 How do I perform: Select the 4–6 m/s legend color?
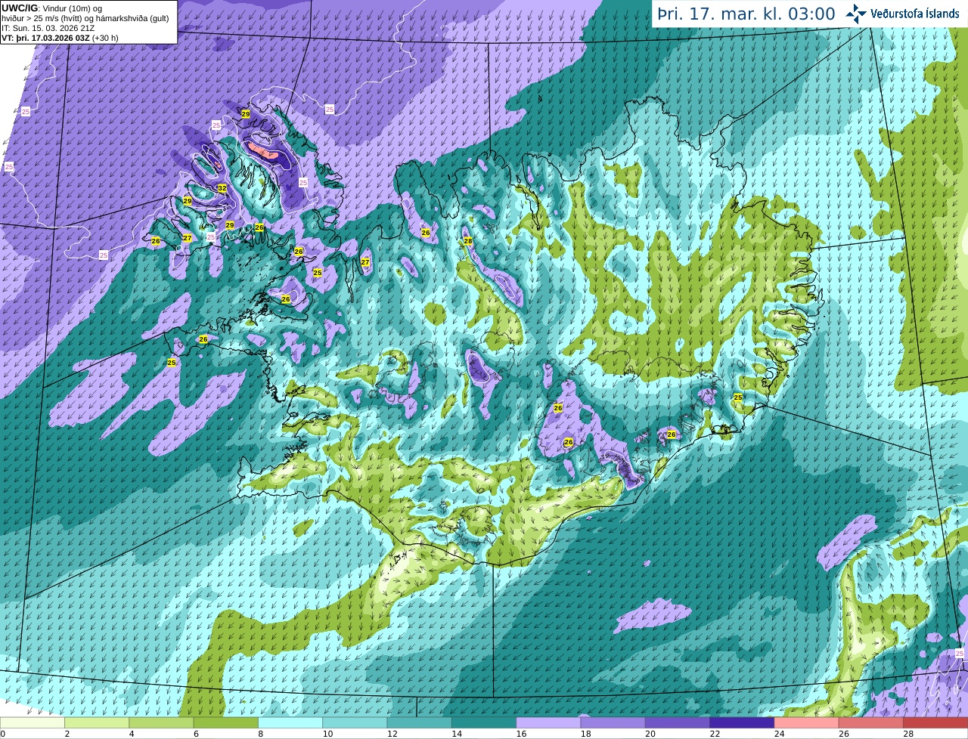click(x=161, y=722)
